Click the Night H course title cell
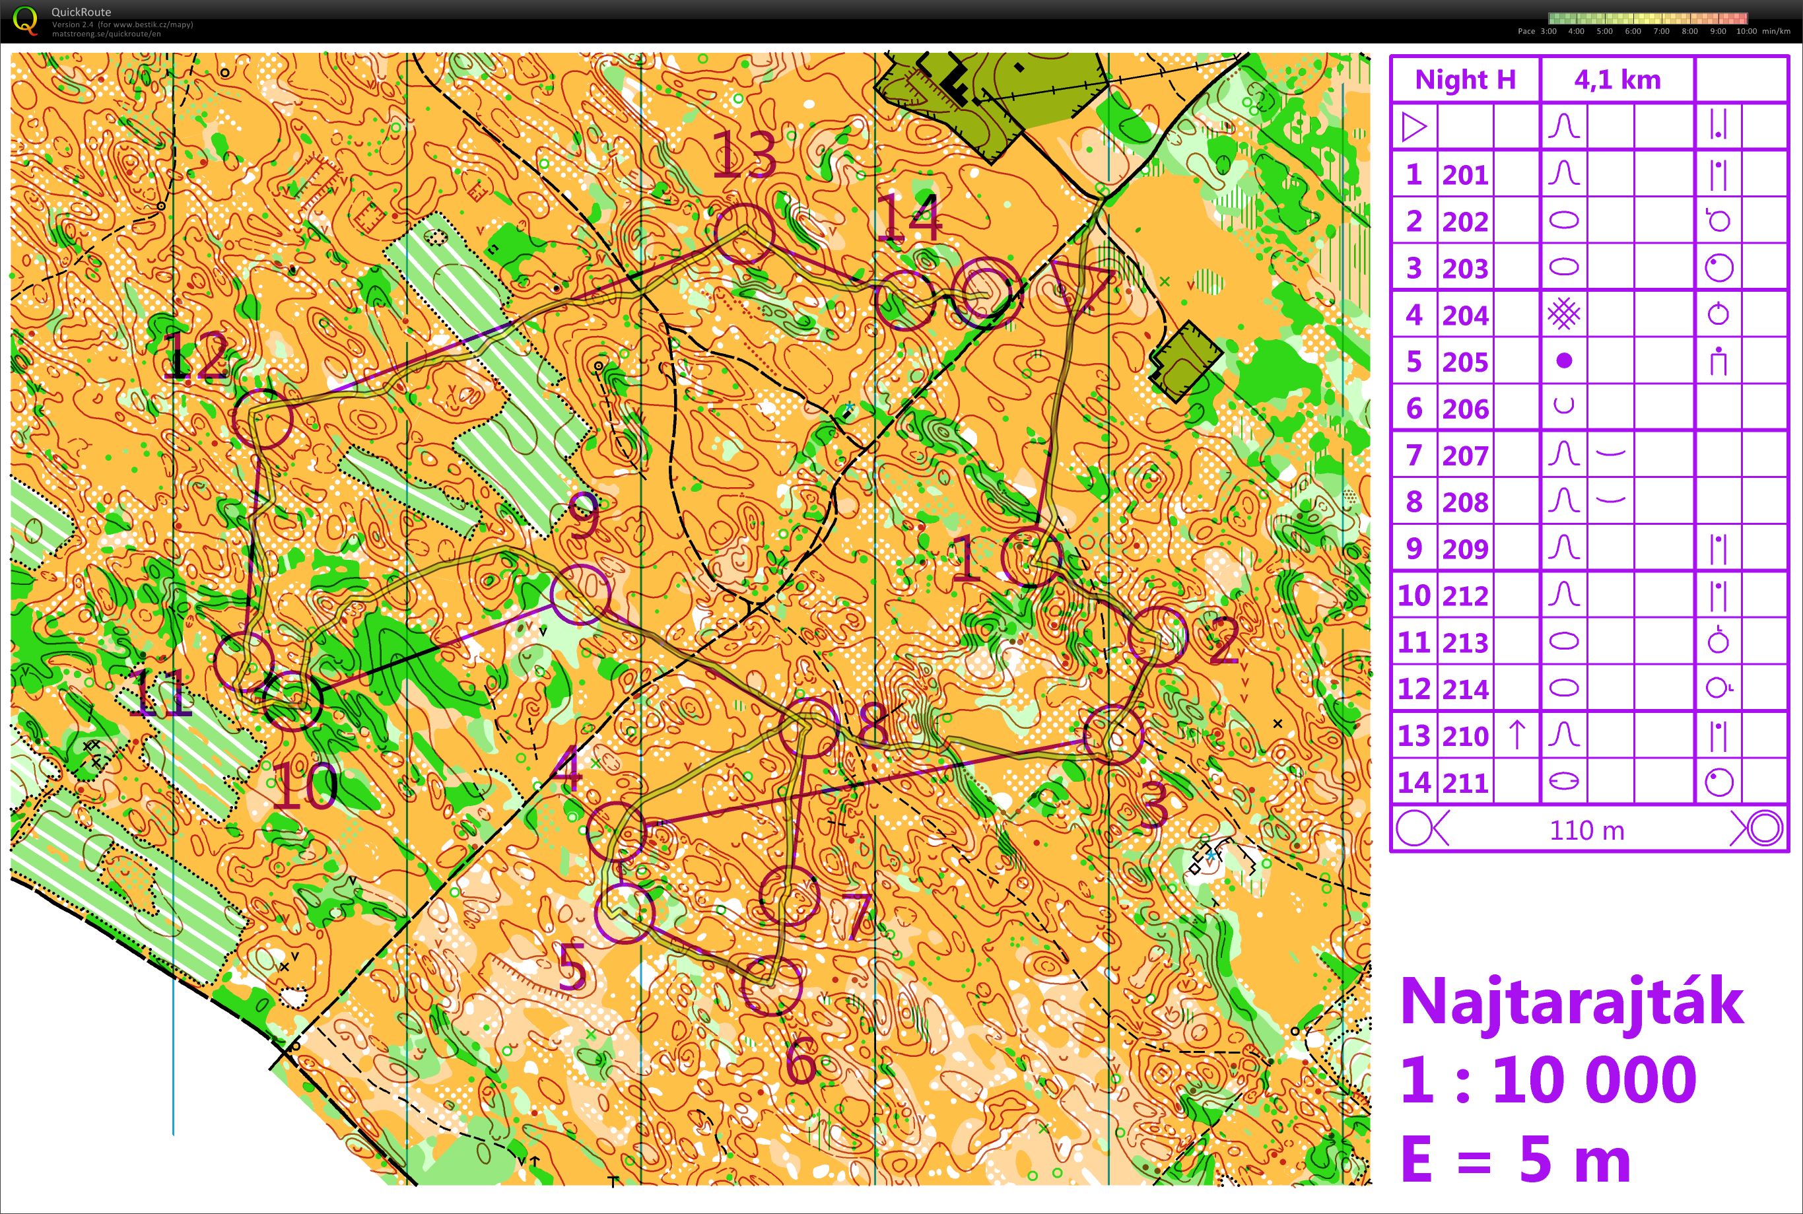The height and width of the screenshot is (1214, 1803). pos(1465,80)
